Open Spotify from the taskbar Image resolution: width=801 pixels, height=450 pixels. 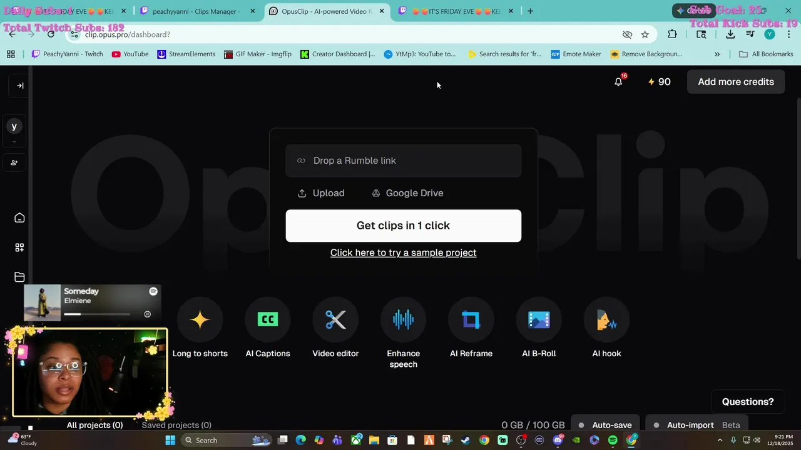tap(613, 440)
